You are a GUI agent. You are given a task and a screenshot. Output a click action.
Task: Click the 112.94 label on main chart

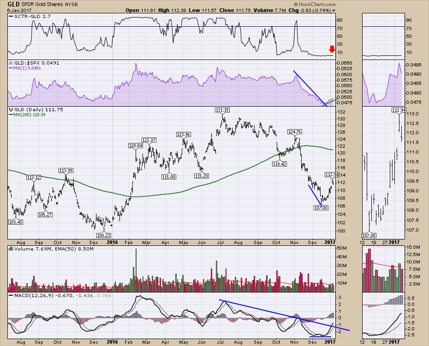tap(332, 175)
